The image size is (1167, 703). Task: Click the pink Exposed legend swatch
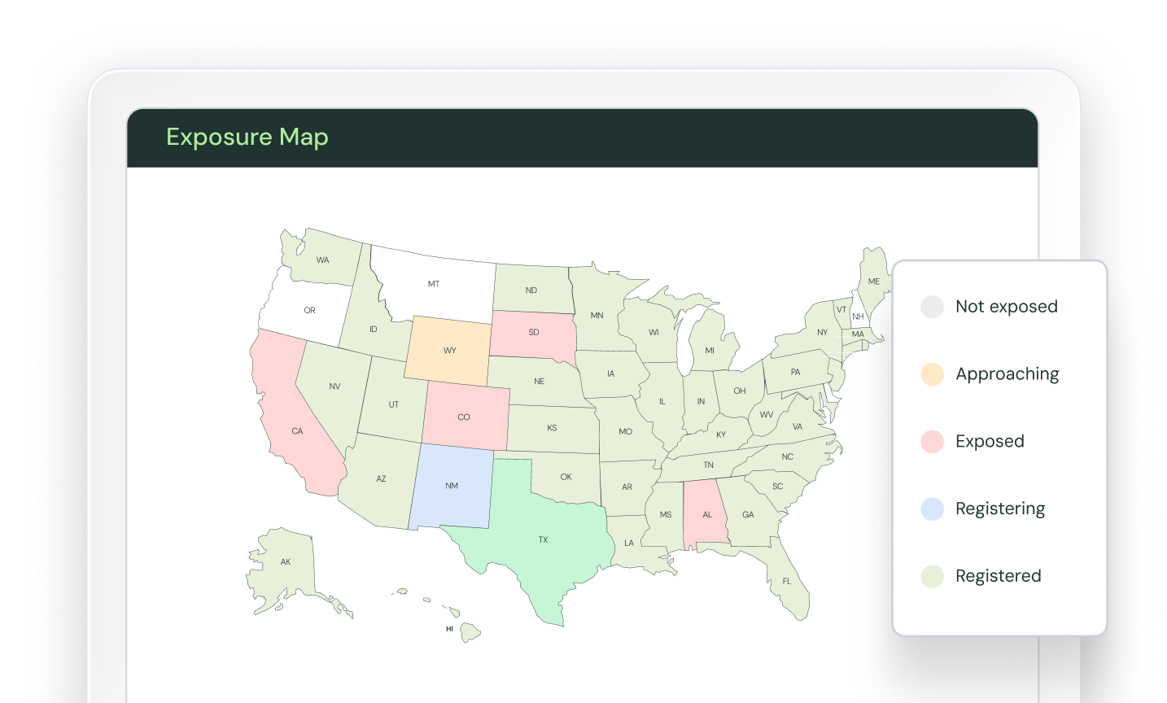tap(931, 441)
